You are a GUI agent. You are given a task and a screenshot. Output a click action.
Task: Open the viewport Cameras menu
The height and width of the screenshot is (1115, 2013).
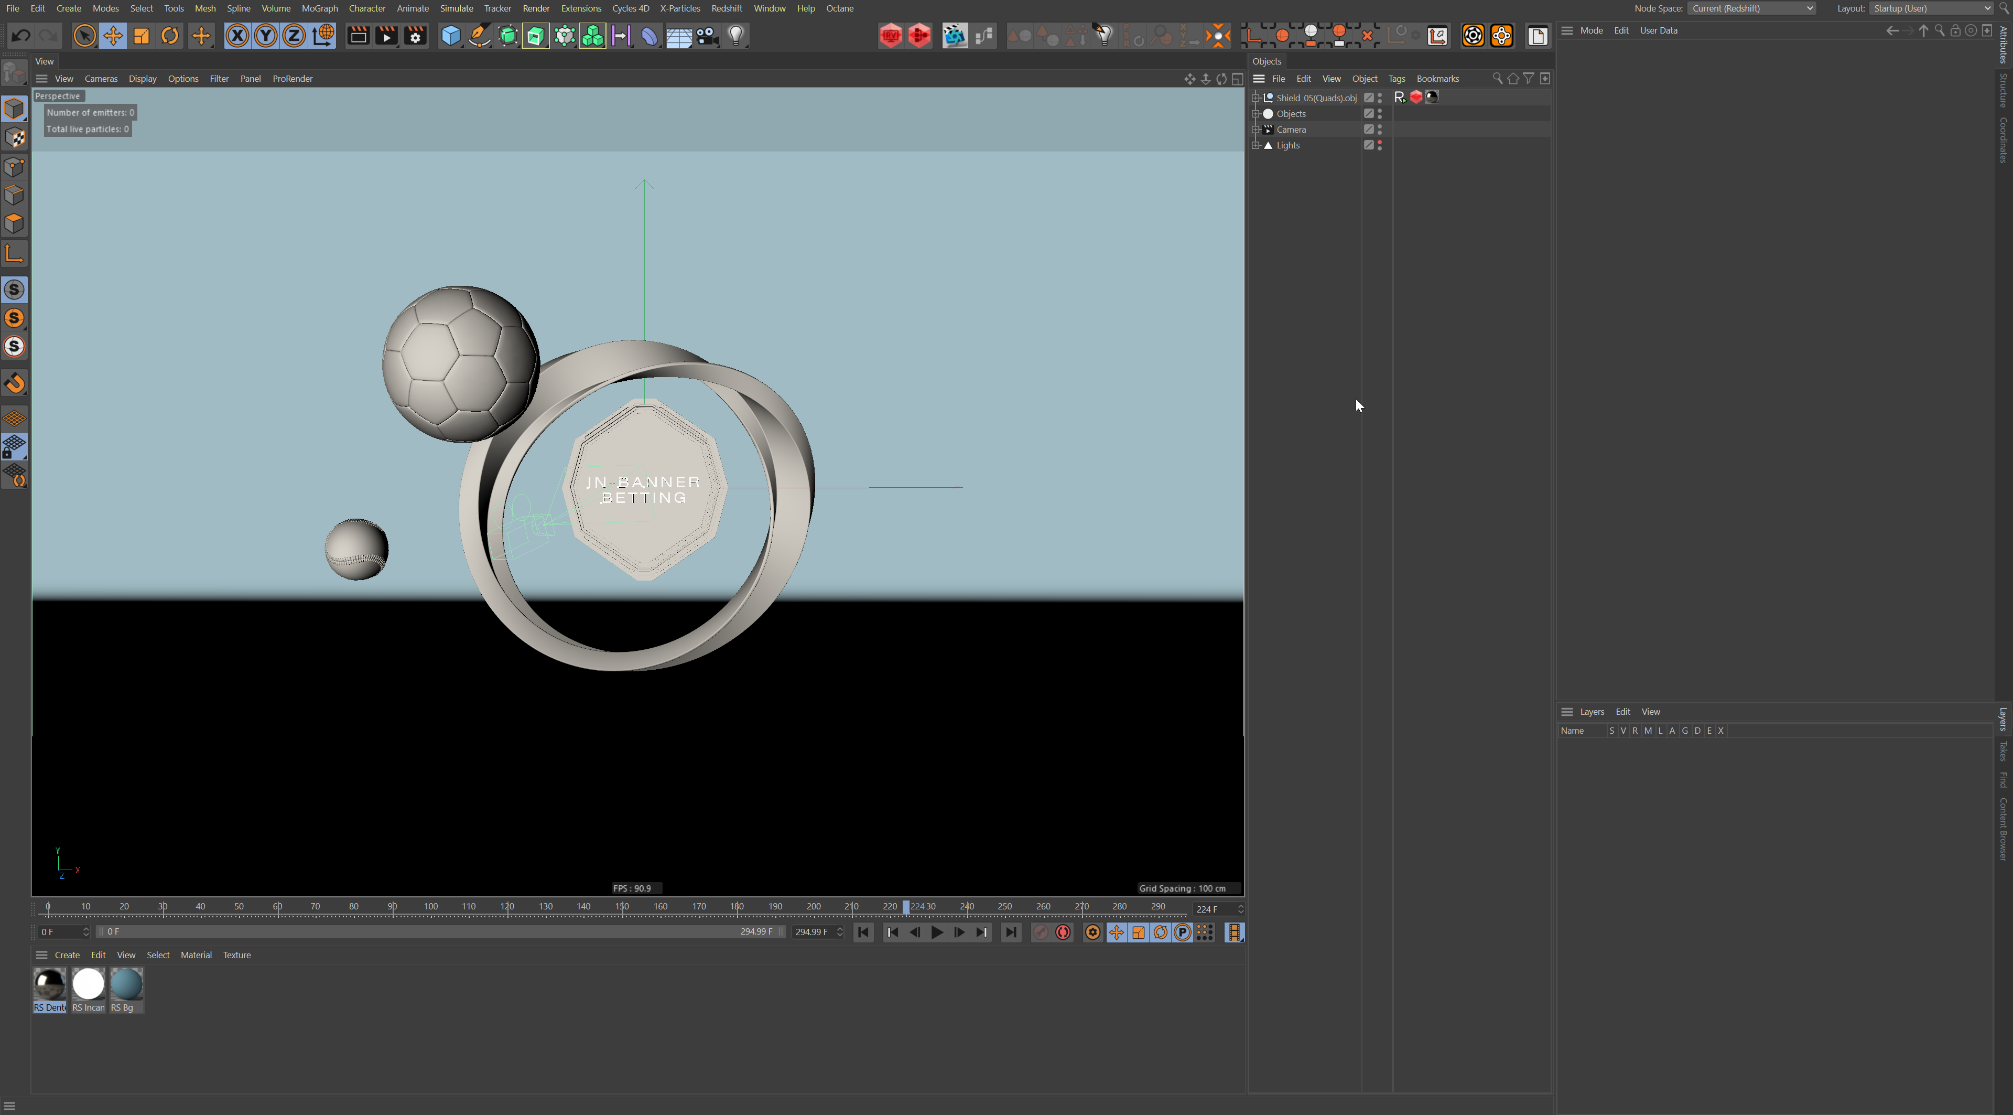tap(101, 79)
